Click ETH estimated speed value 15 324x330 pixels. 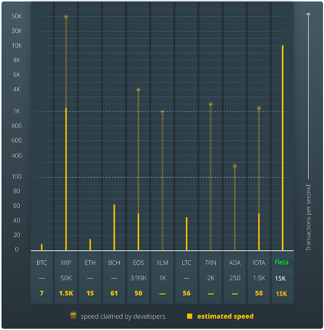pos(90,293)
